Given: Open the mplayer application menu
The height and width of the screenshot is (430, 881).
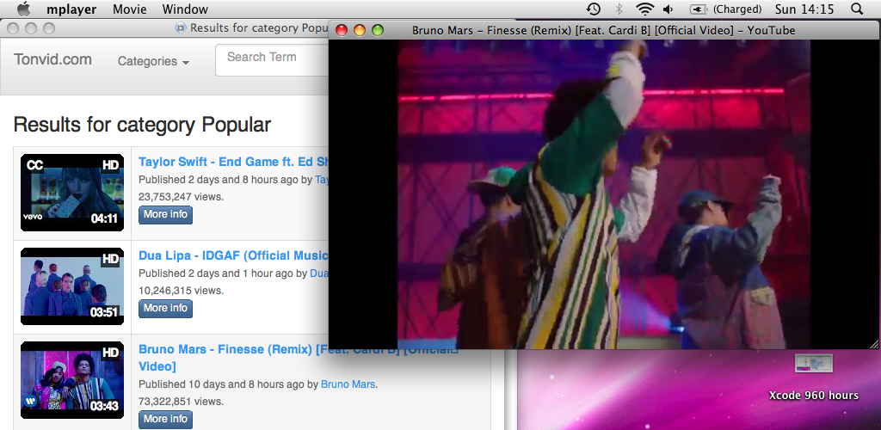Looking at the screenshot, I should click(x=71, y=9).
